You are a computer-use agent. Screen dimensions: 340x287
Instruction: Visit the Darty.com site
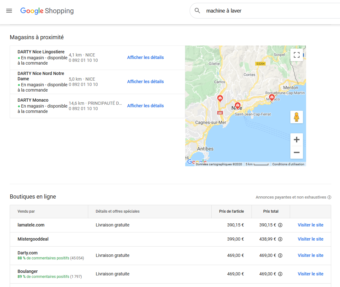point(310,255)
